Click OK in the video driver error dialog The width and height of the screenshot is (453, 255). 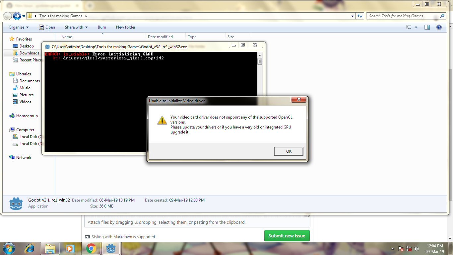pos(289,151)
